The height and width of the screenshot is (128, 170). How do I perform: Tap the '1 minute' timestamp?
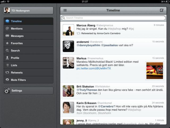[x=159, y=120]
